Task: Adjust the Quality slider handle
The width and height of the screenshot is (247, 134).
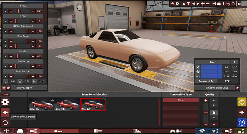Action: (205, 113)
